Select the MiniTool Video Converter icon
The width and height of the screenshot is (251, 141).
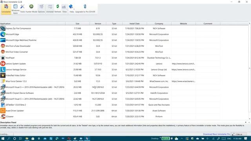3,52
